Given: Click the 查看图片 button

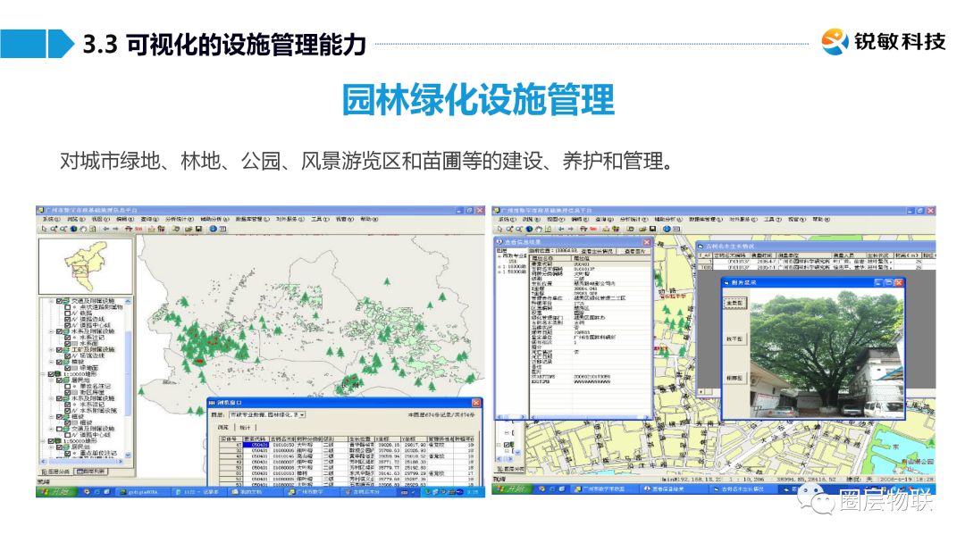Looking at the screenshot, I should coord(635,252).
